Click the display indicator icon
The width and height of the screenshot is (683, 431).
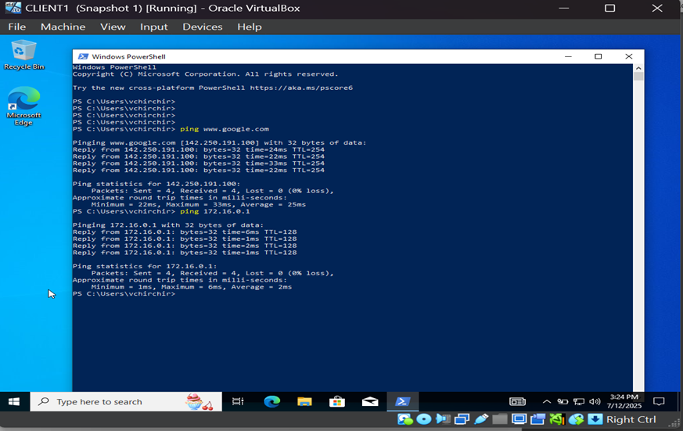pos(519,419)
